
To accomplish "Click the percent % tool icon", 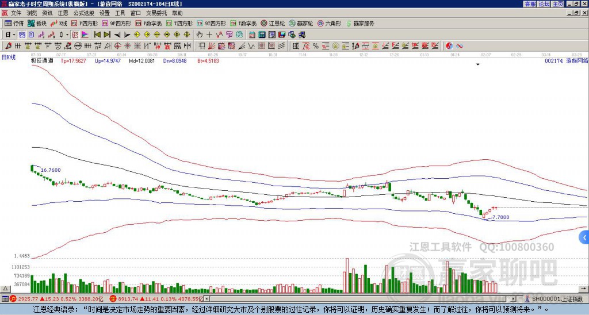I will tap(316, 46).
